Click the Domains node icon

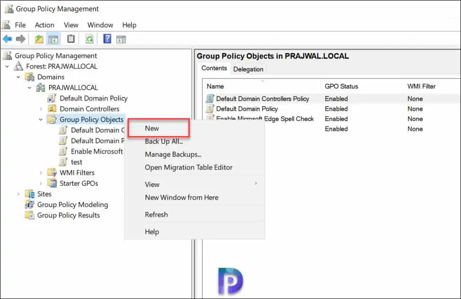point(30,77)
